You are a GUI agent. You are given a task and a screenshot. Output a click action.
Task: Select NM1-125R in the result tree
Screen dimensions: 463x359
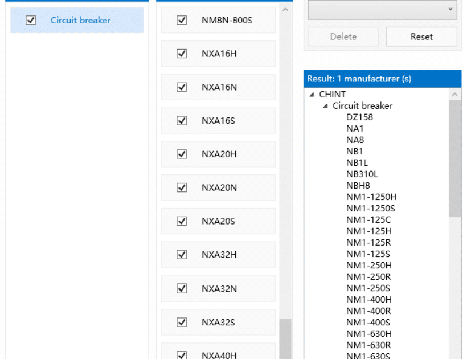[368, 243]
